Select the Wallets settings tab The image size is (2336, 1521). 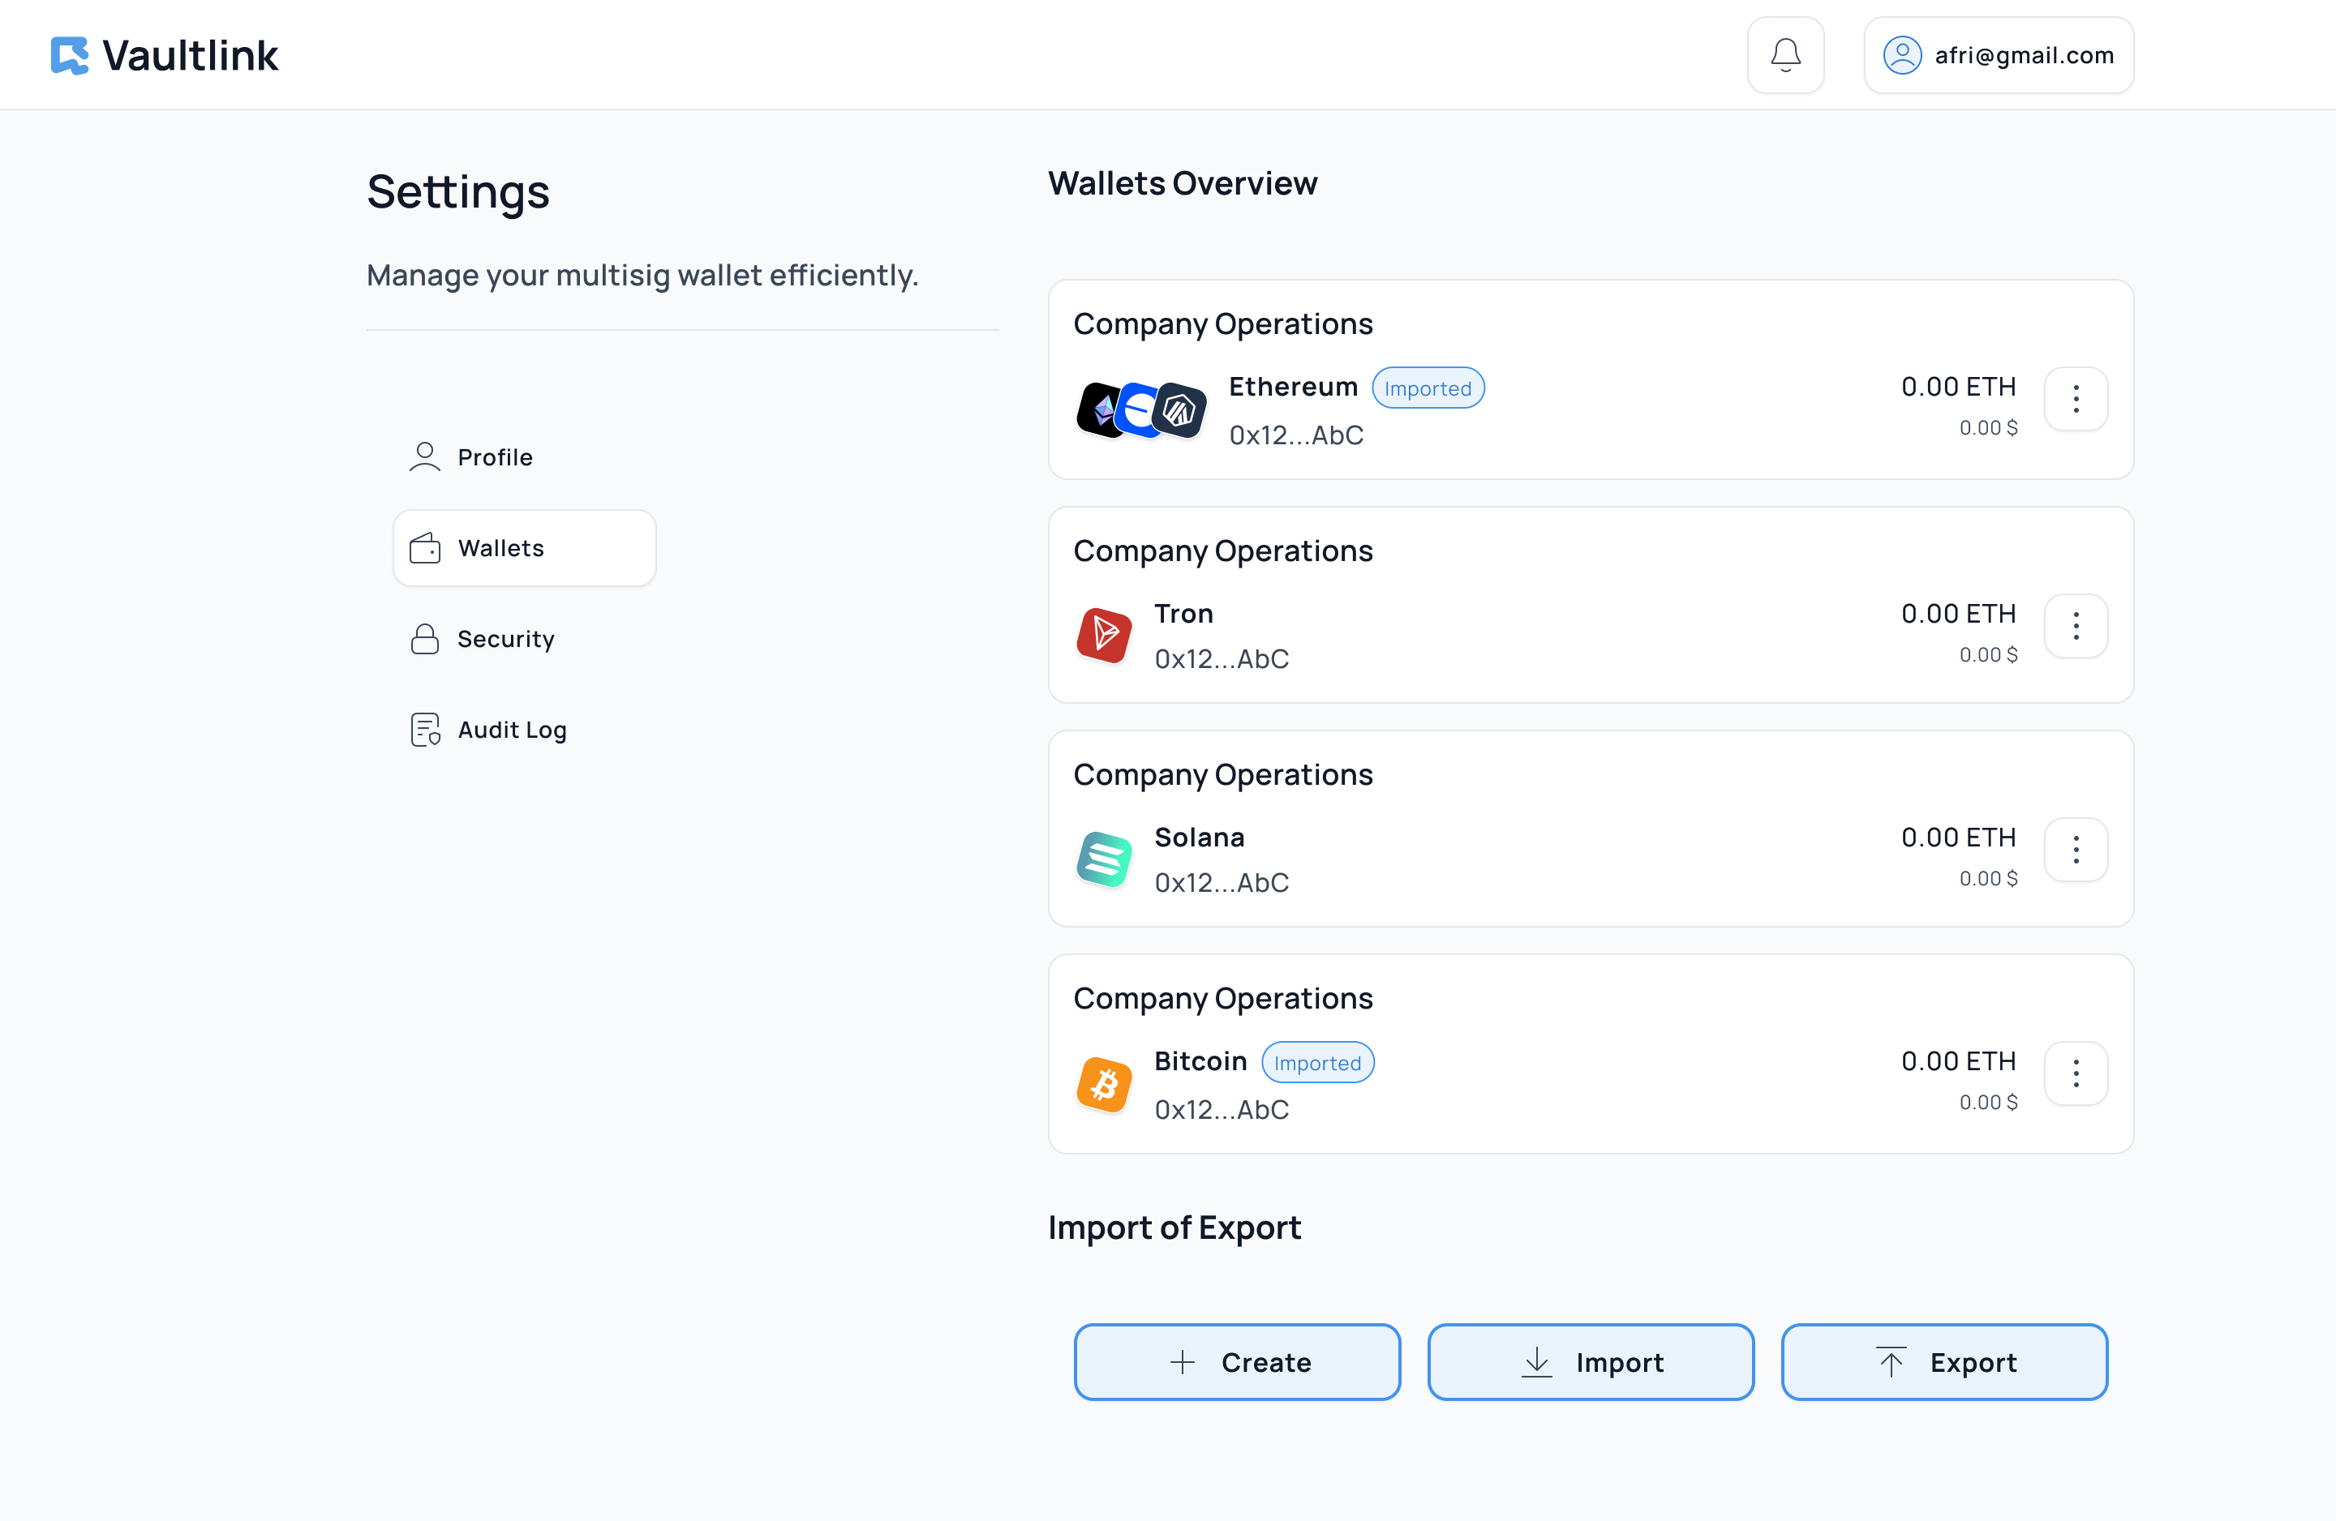point(524,549)
